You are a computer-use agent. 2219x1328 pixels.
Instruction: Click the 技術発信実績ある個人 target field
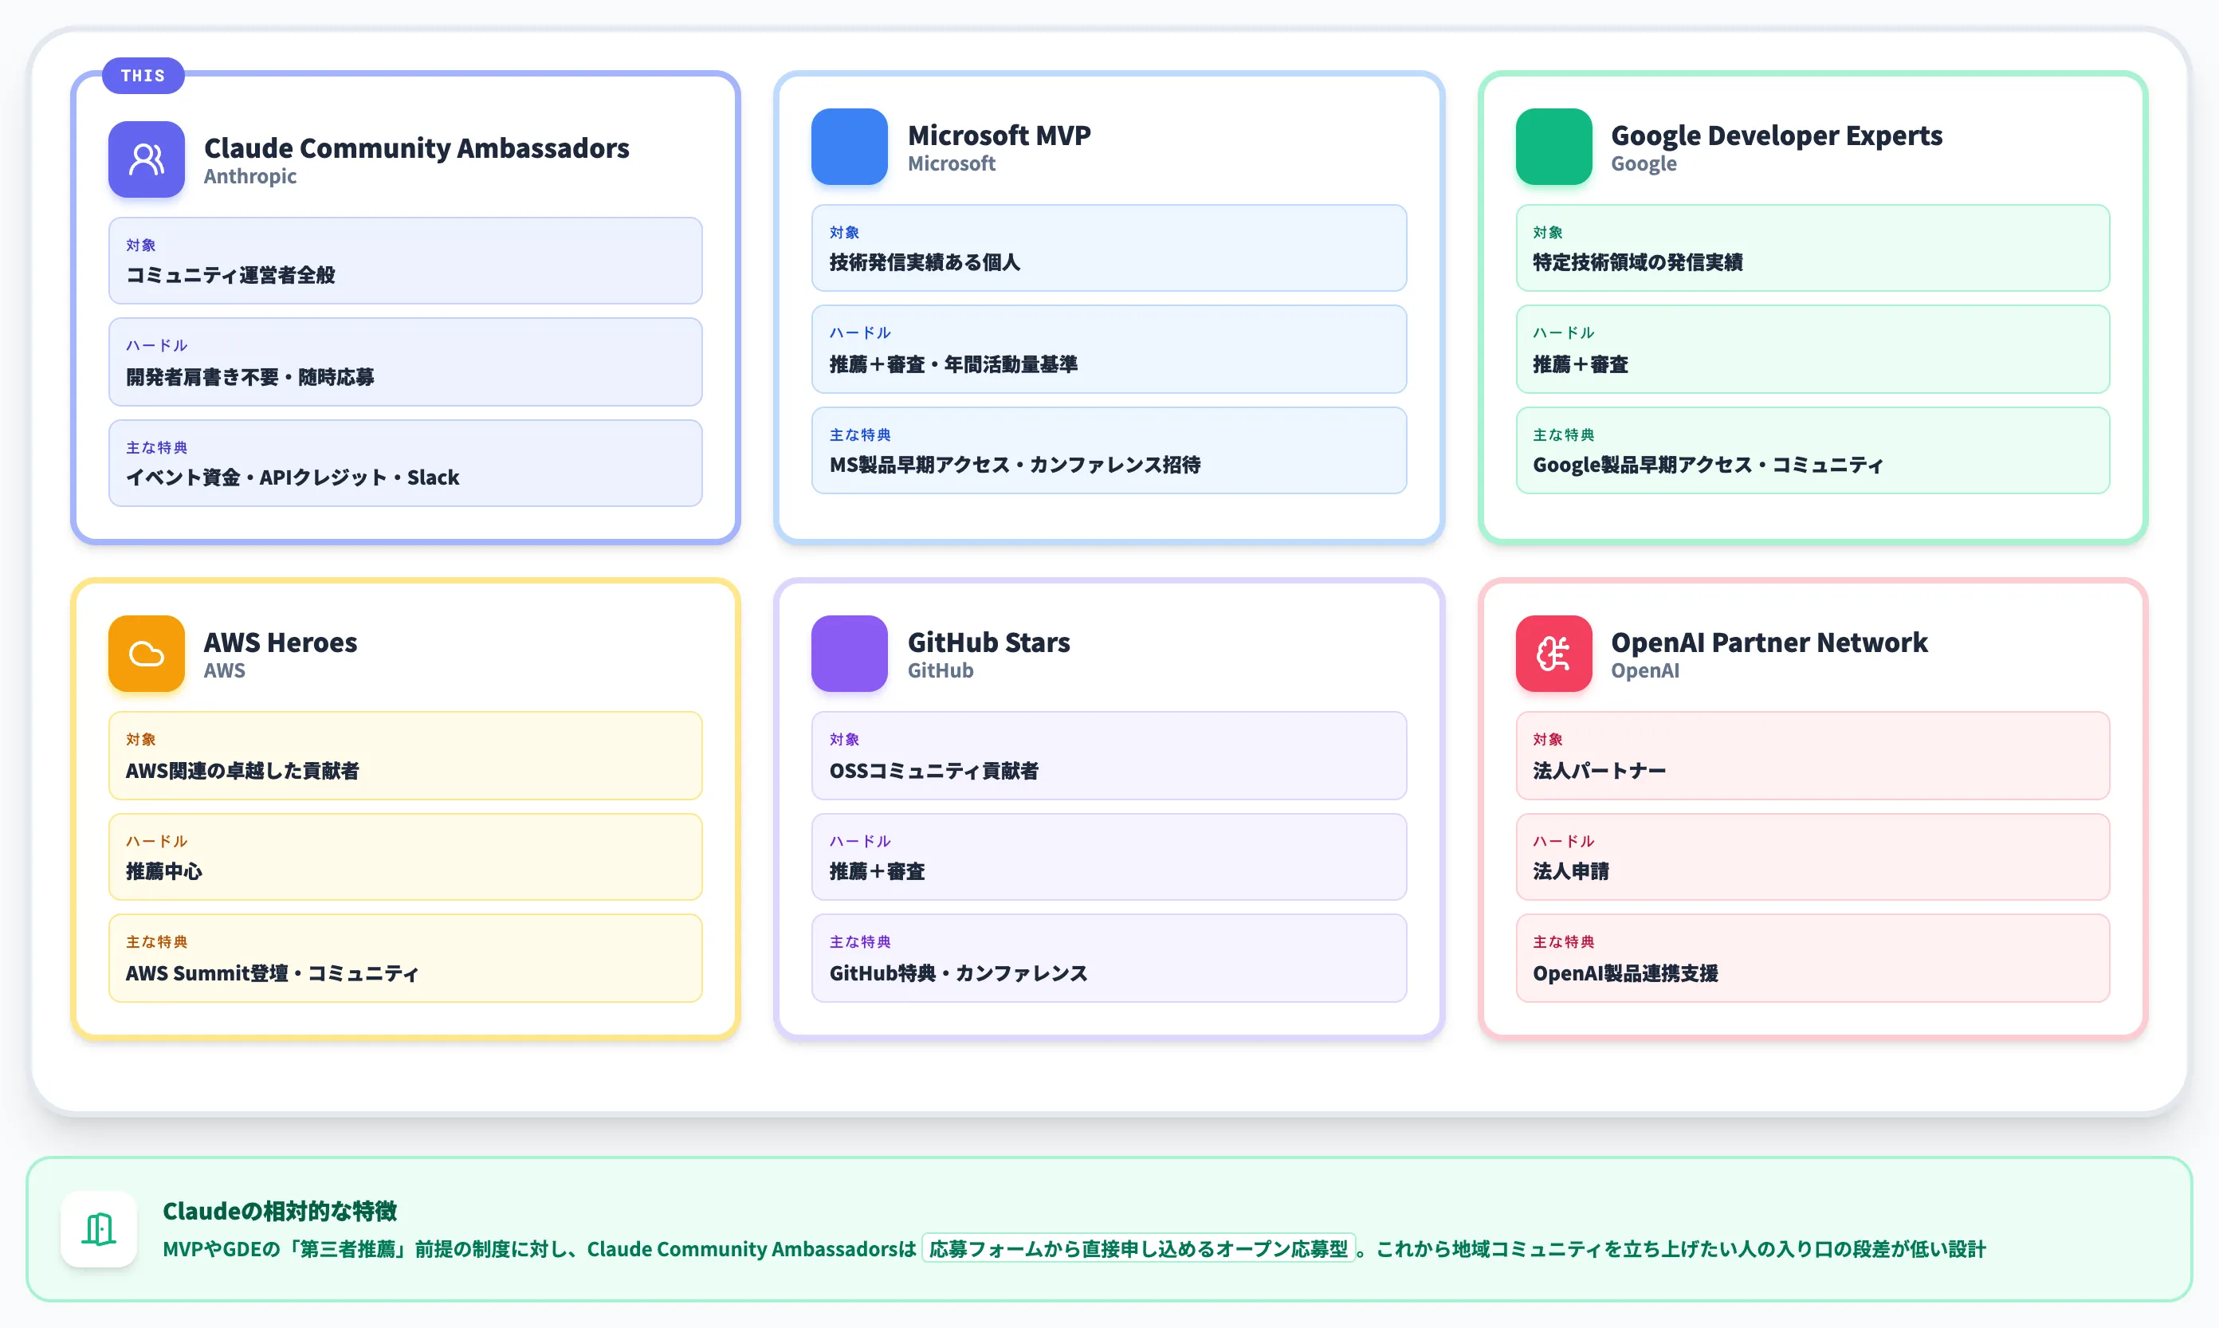pos(1109,248)
